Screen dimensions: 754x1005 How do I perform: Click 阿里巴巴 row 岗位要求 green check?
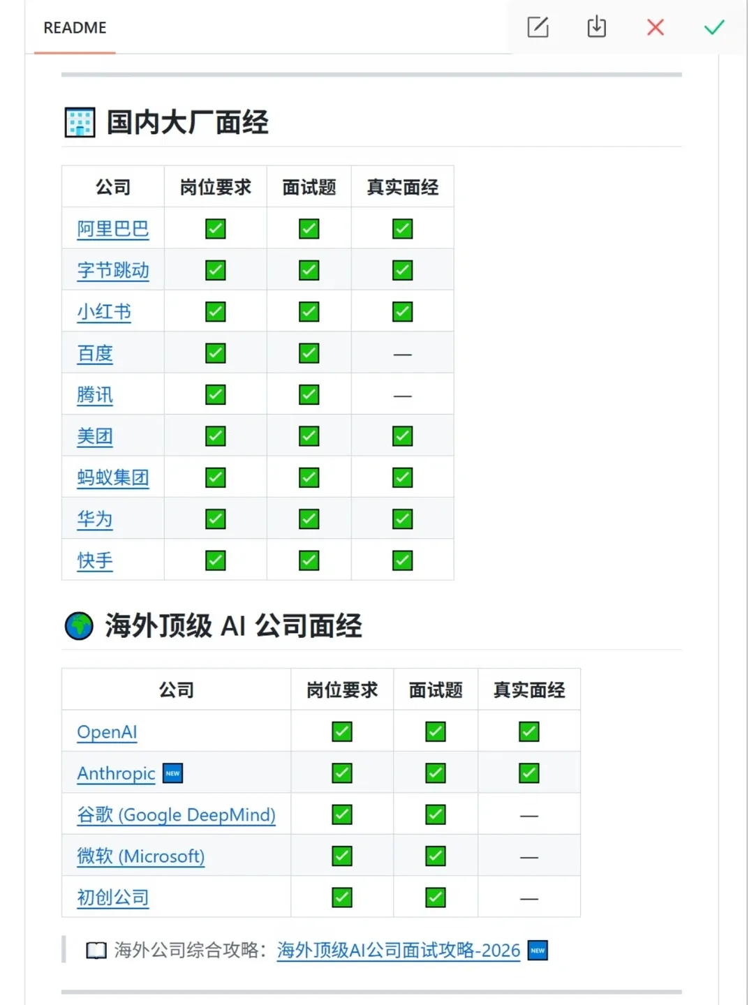click(216, 229)
